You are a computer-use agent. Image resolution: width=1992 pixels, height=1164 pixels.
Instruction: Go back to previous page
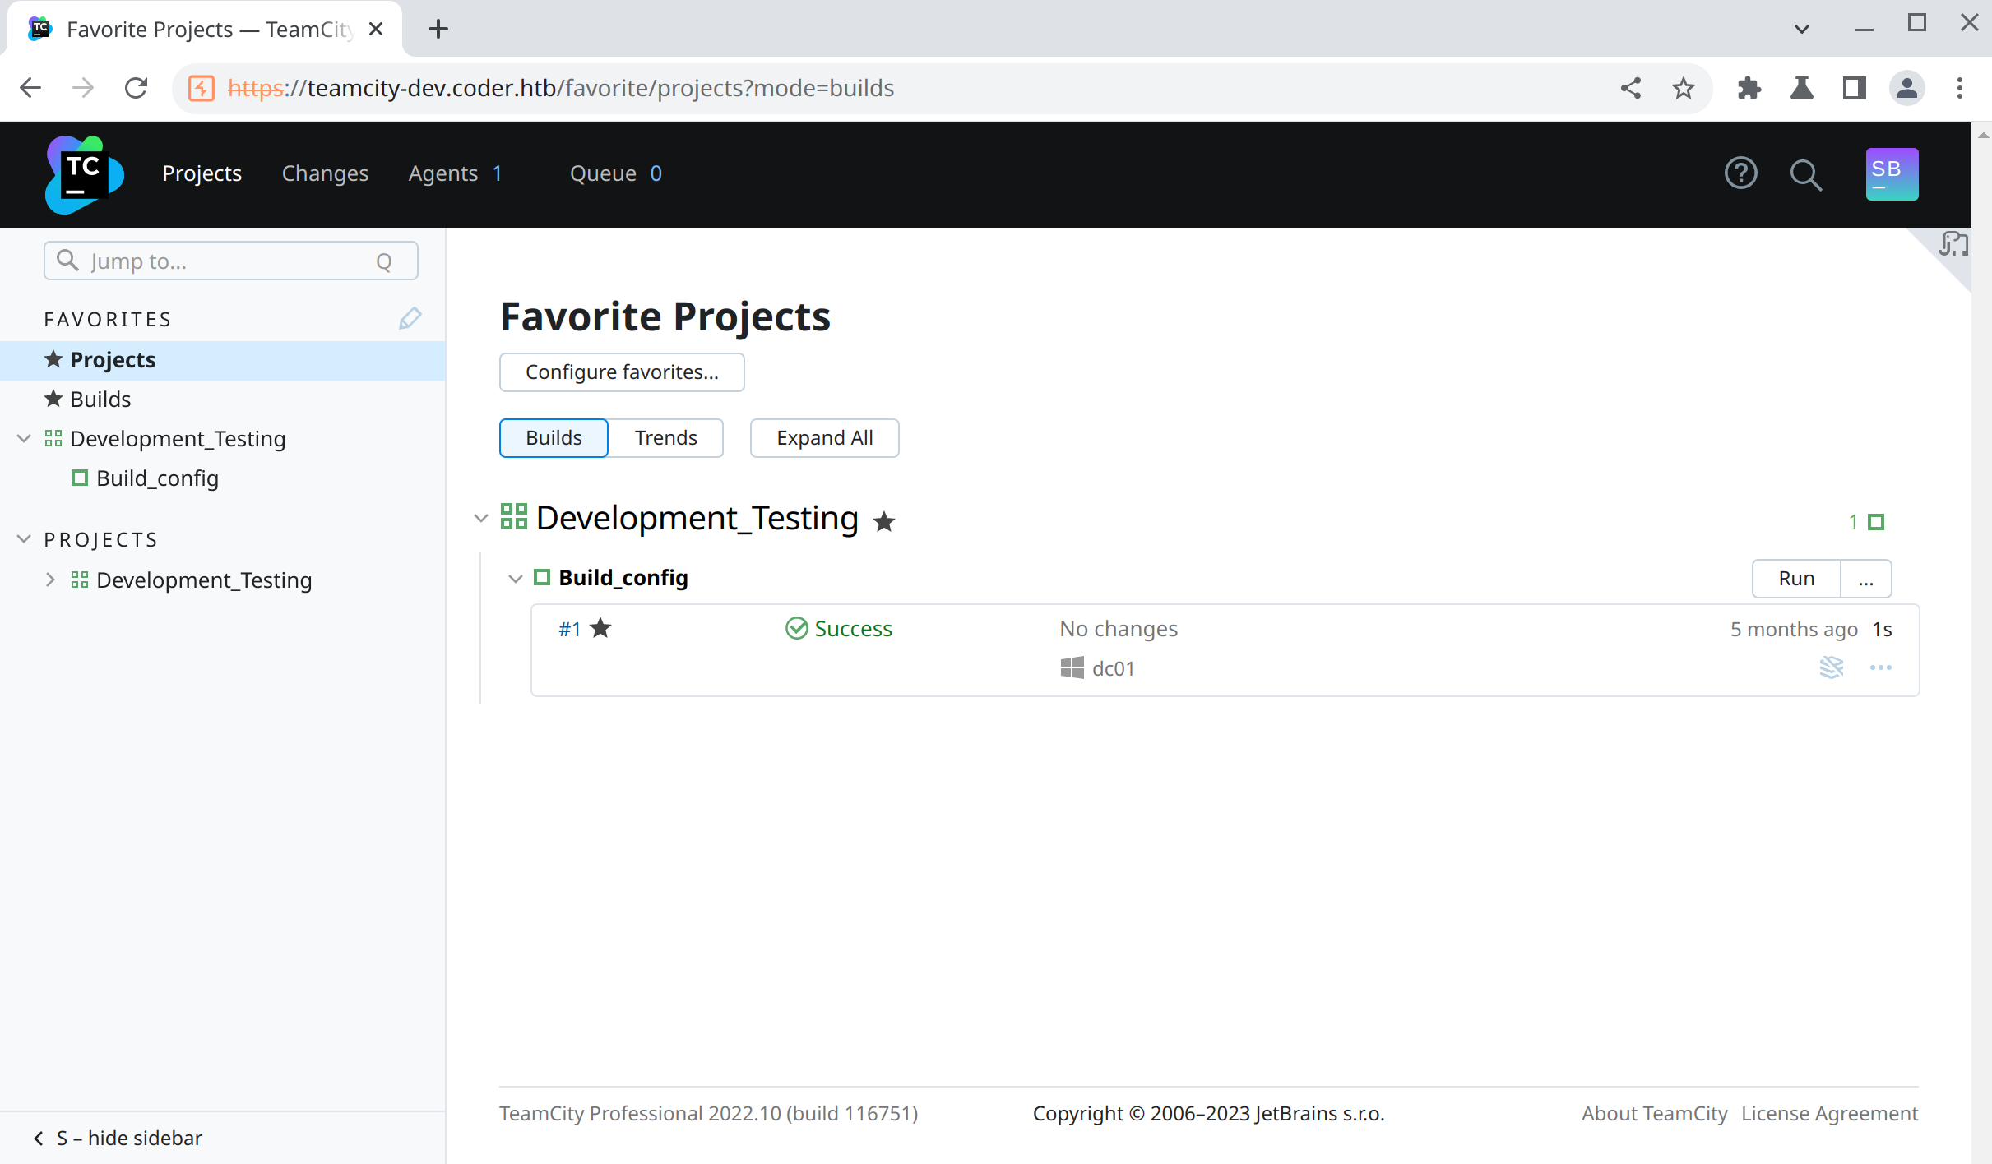pyautogui.click(x=30, y=88)
